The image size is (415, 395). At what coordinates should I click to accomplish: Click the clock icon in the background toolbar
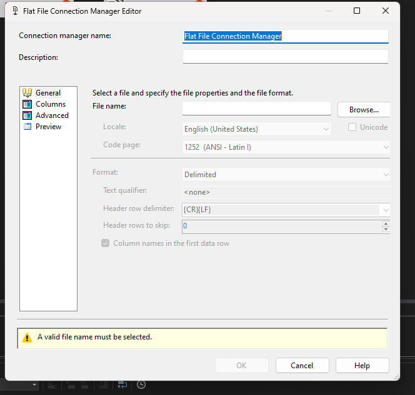pyautogui.click(x=141, y=384)
